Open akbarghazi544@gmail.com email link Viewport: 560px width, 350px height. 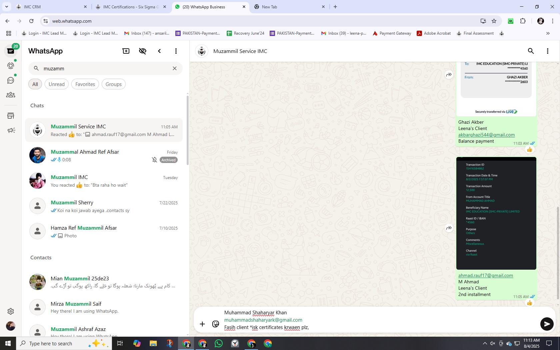(x=486, y=135)
